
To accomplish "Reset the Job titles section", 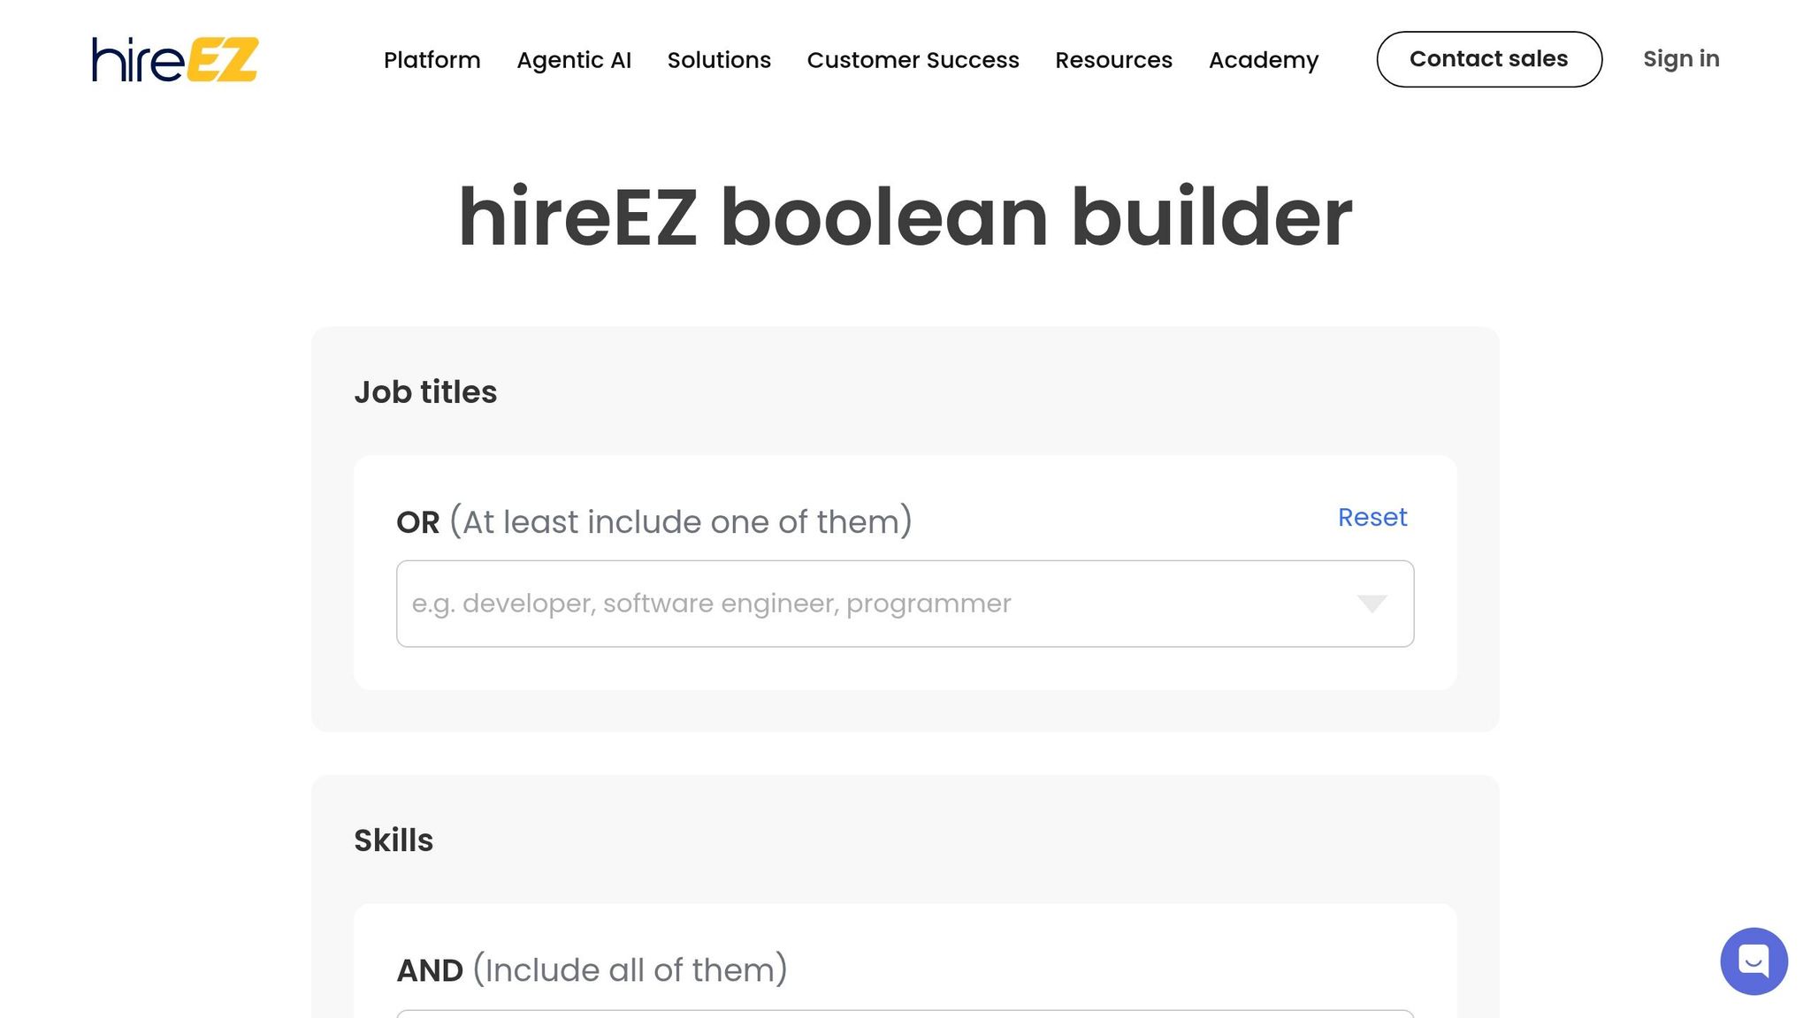I will coord(1372,517).
